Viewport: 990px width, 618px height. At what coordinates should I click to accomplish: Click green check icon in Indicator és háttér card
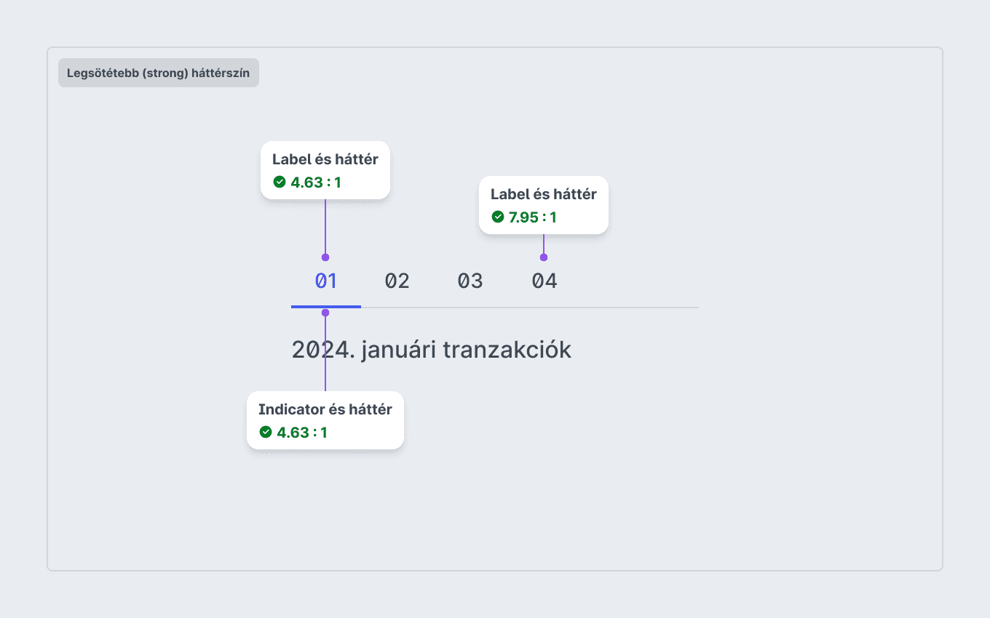pyautogui.click(x=266, y=432)
